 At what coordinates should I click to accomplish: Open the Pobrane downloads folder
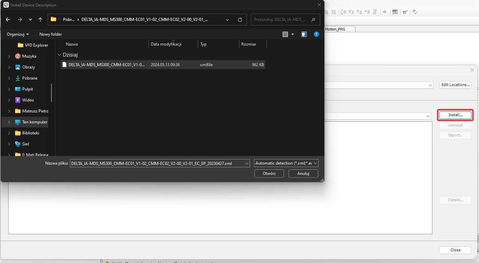[30, 78]
